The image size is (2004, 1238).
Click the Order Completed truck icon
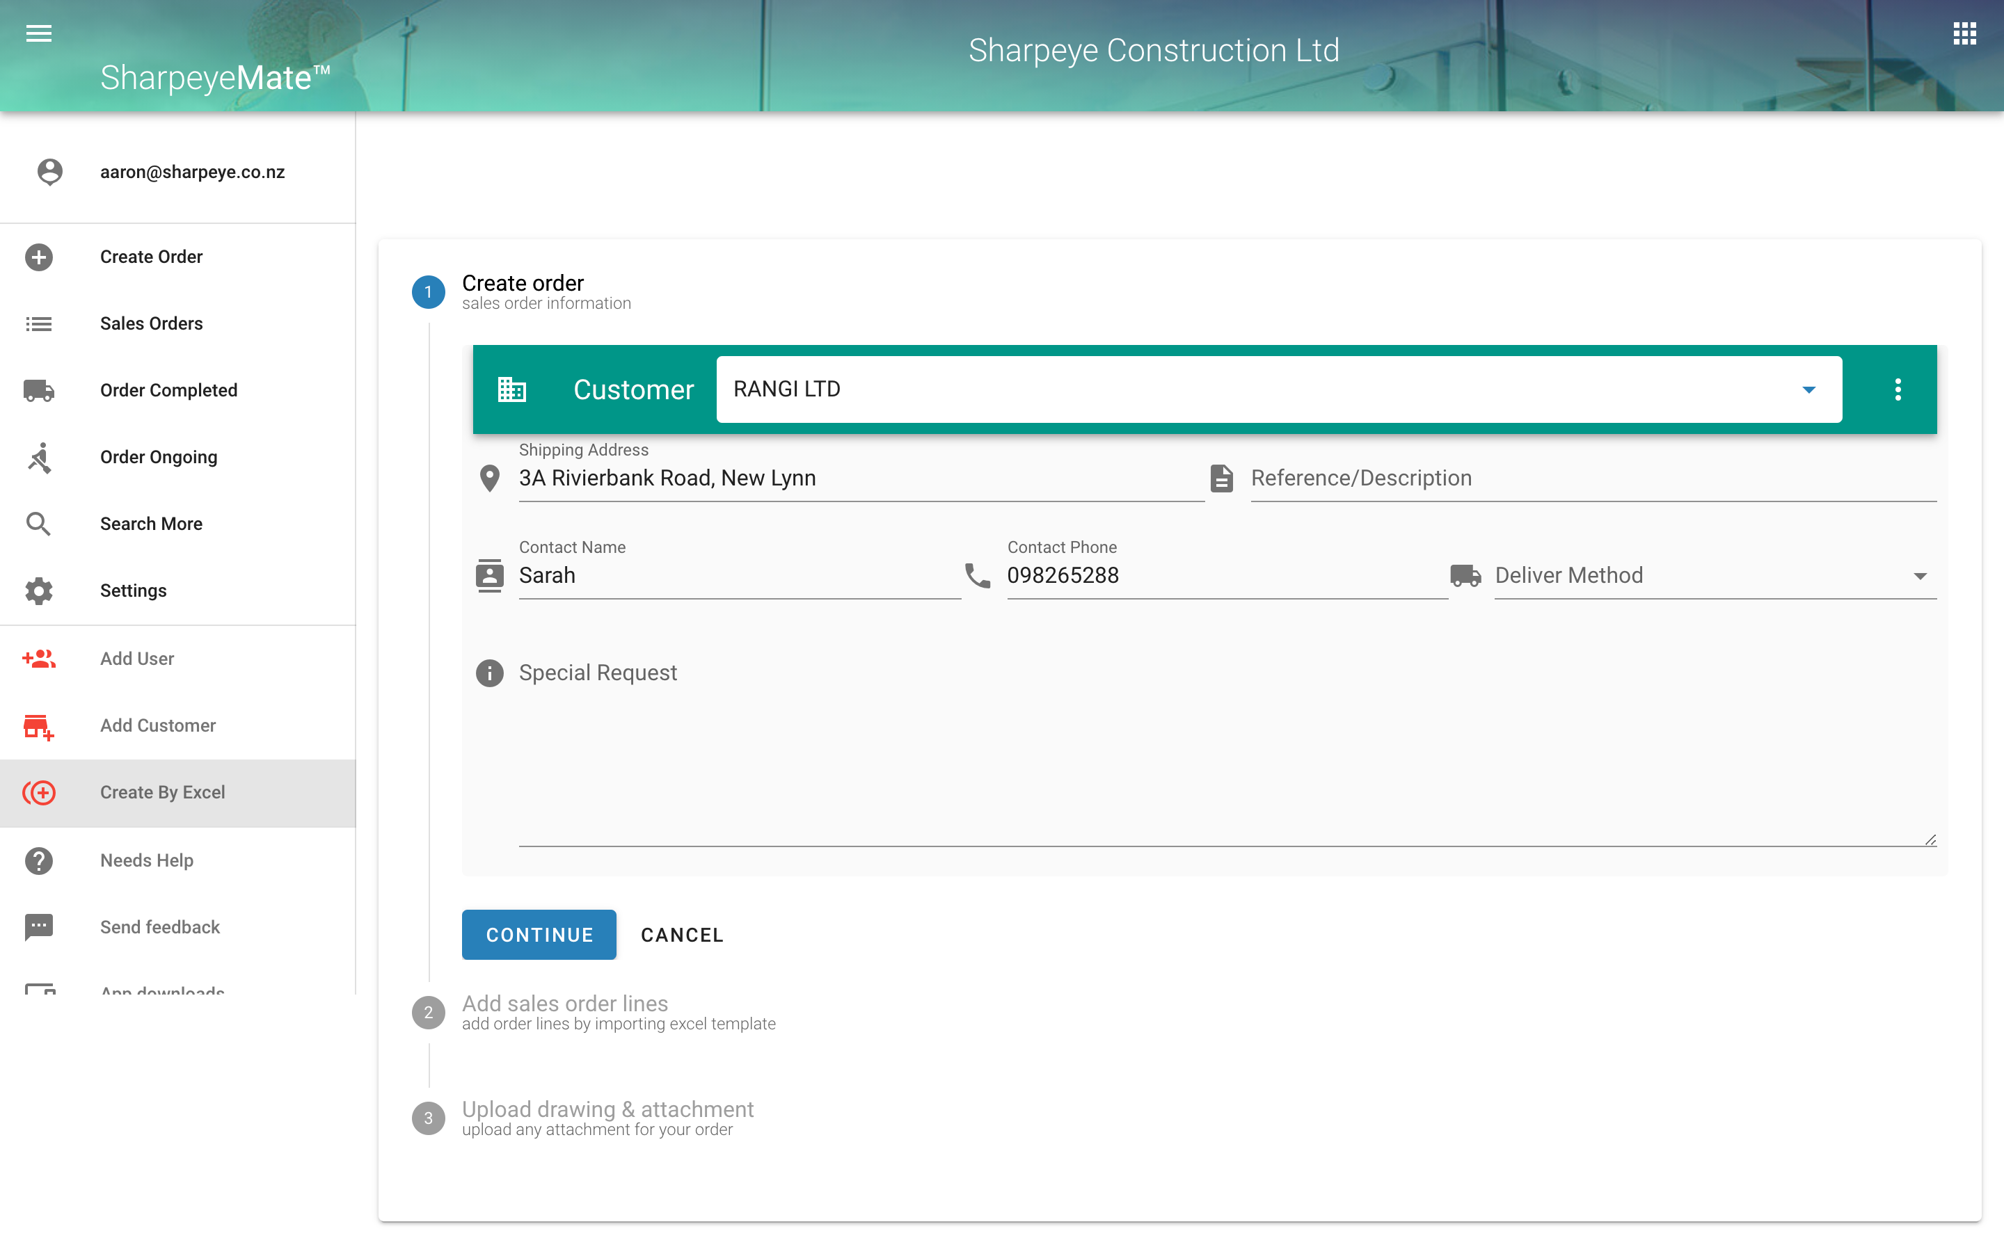38,391
